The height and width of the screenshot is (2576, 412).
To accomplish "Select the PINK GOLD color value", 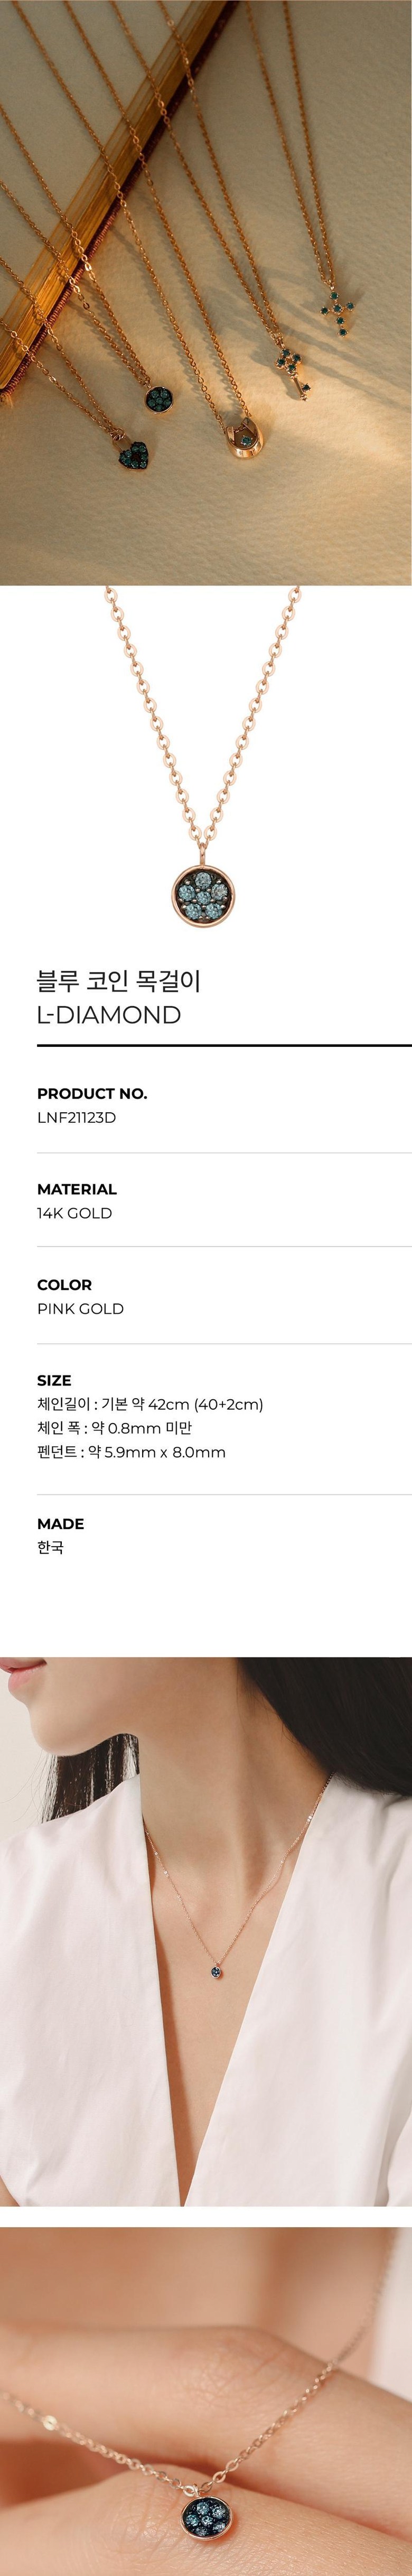I will tap(80, 1309).
